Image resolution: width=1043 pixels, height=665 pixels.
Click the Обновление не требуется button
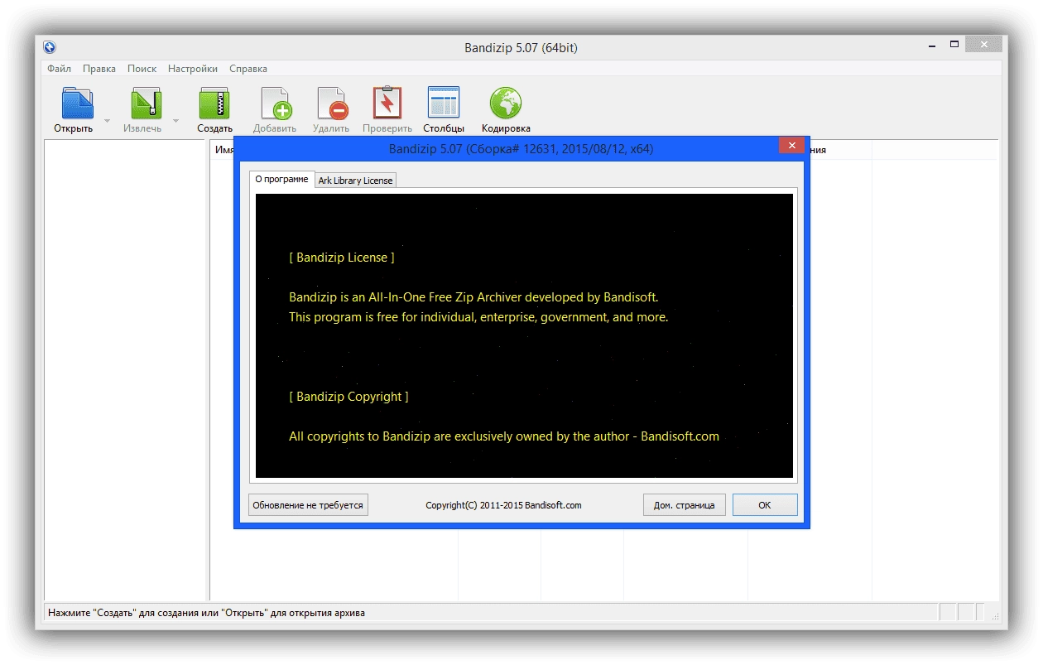click(308, 505)
